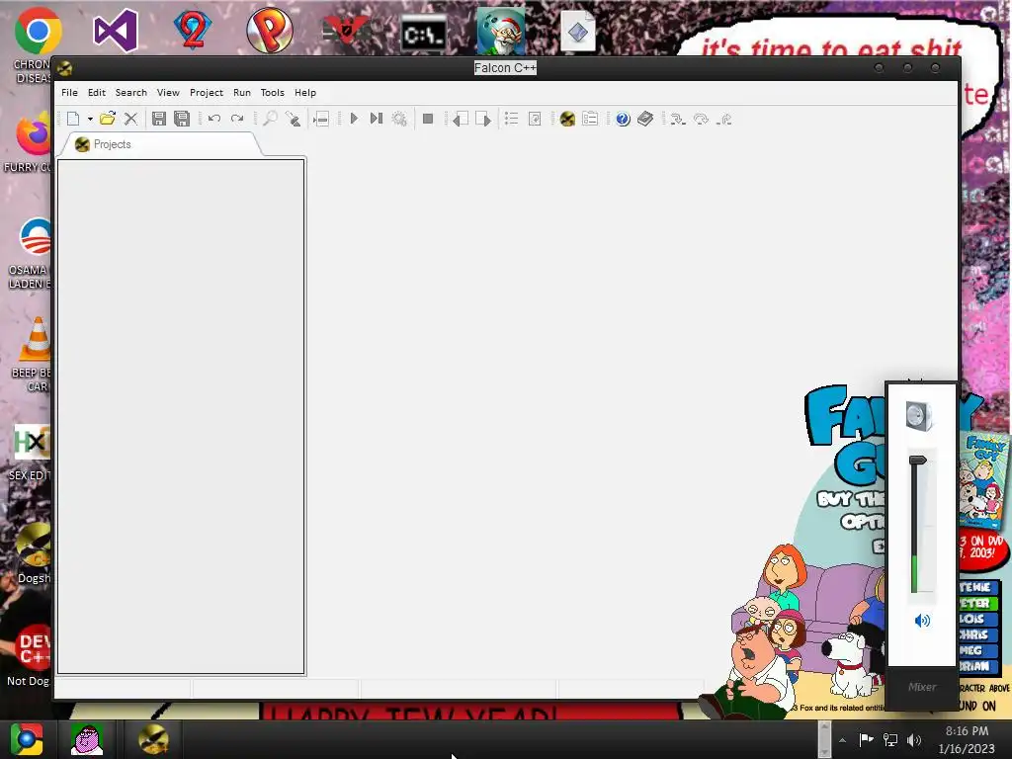The image size is (1012, 759).
Task: Open the Mixer link in volume popup
Action: (x=922, y=687)
